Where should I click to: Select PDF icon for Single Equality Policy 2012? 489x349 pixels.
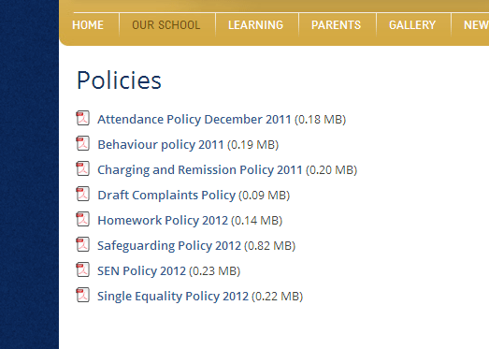(x=82, y=295)
